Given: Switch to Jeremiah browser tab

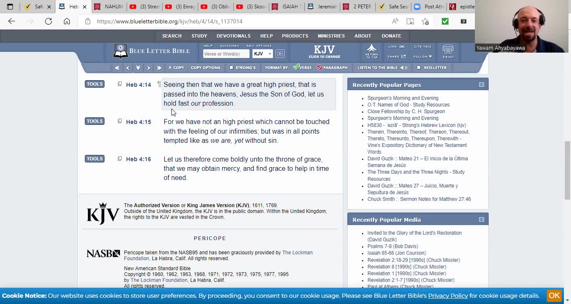Looking at the screenshot, I should 322,7.
